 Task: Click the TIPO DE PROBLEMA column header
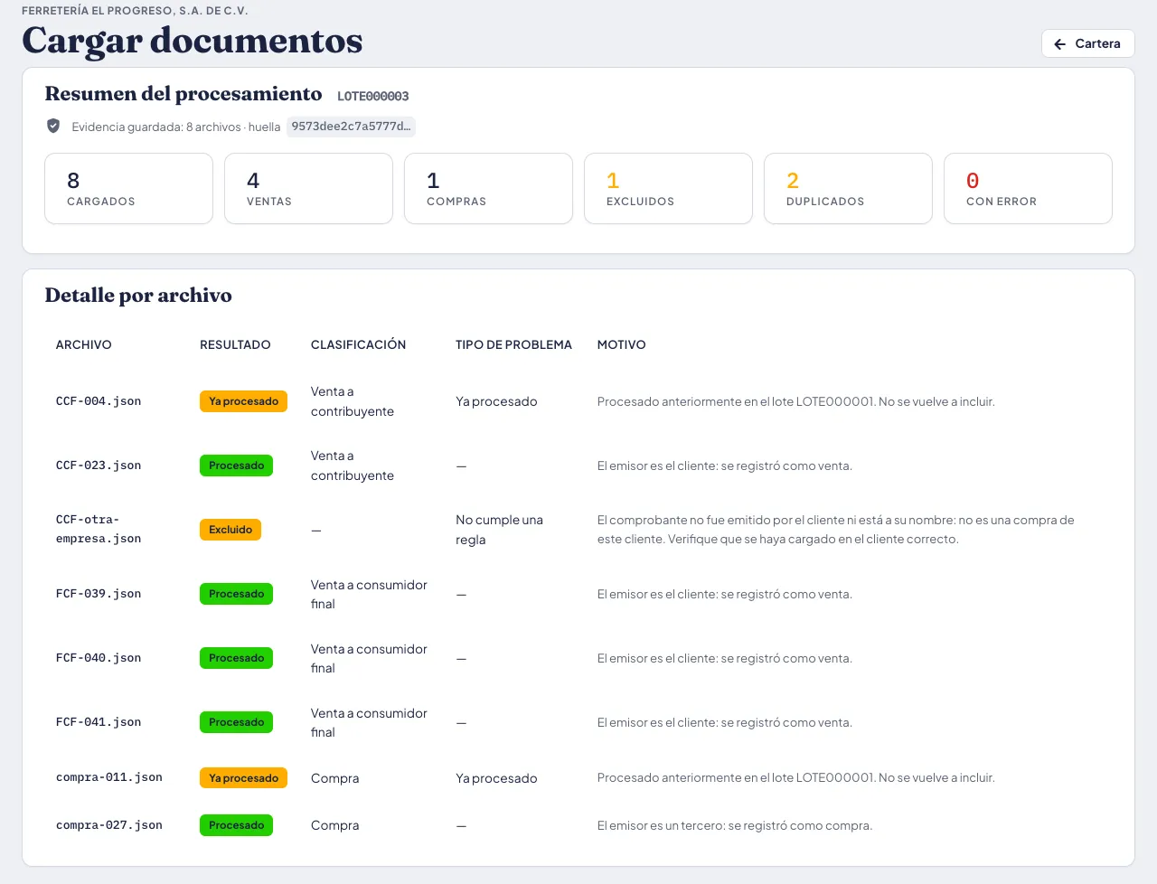click(513, 344)
